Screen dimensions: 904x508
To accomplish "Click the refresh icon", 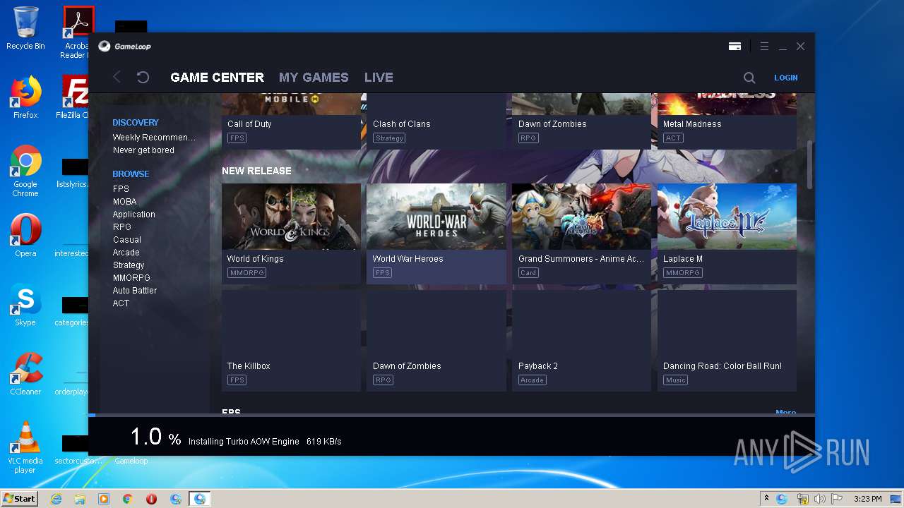I will (x=143, y=77).
